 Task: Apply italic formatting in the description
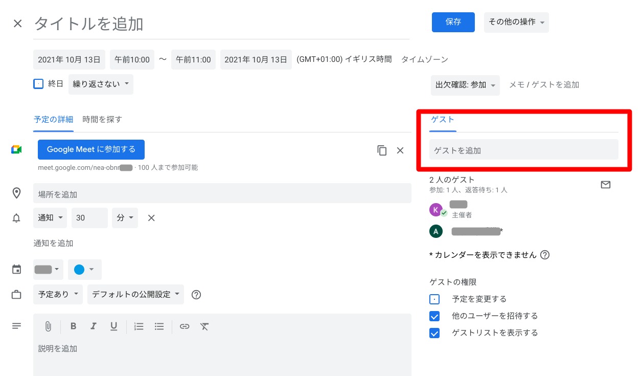pos(94,326)
